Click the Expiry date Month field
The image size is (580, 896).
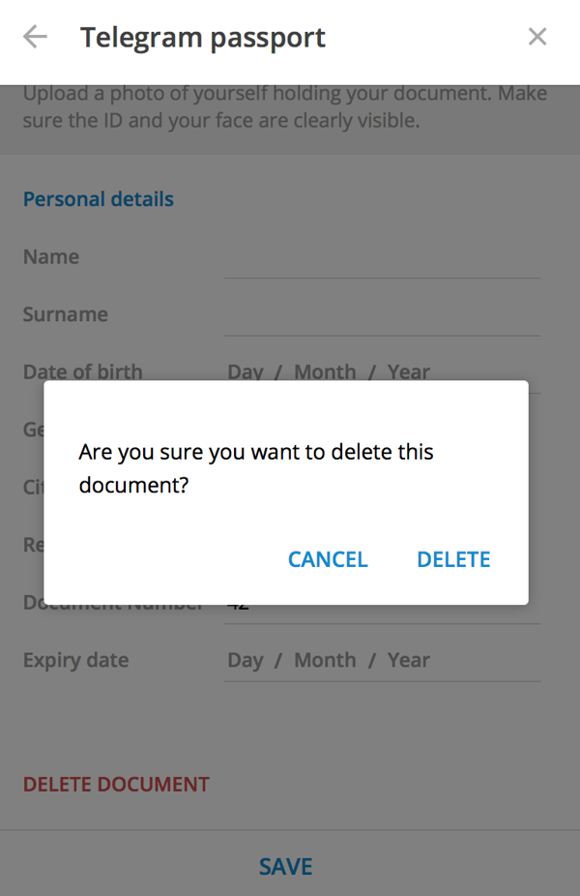(x=325, y=660)
